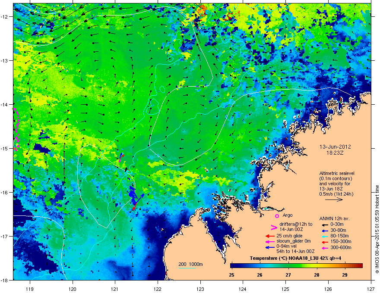Click the ANMN 12h av. heading
Viewport: 380px width, 293px height.
click(x=334, y=219)
